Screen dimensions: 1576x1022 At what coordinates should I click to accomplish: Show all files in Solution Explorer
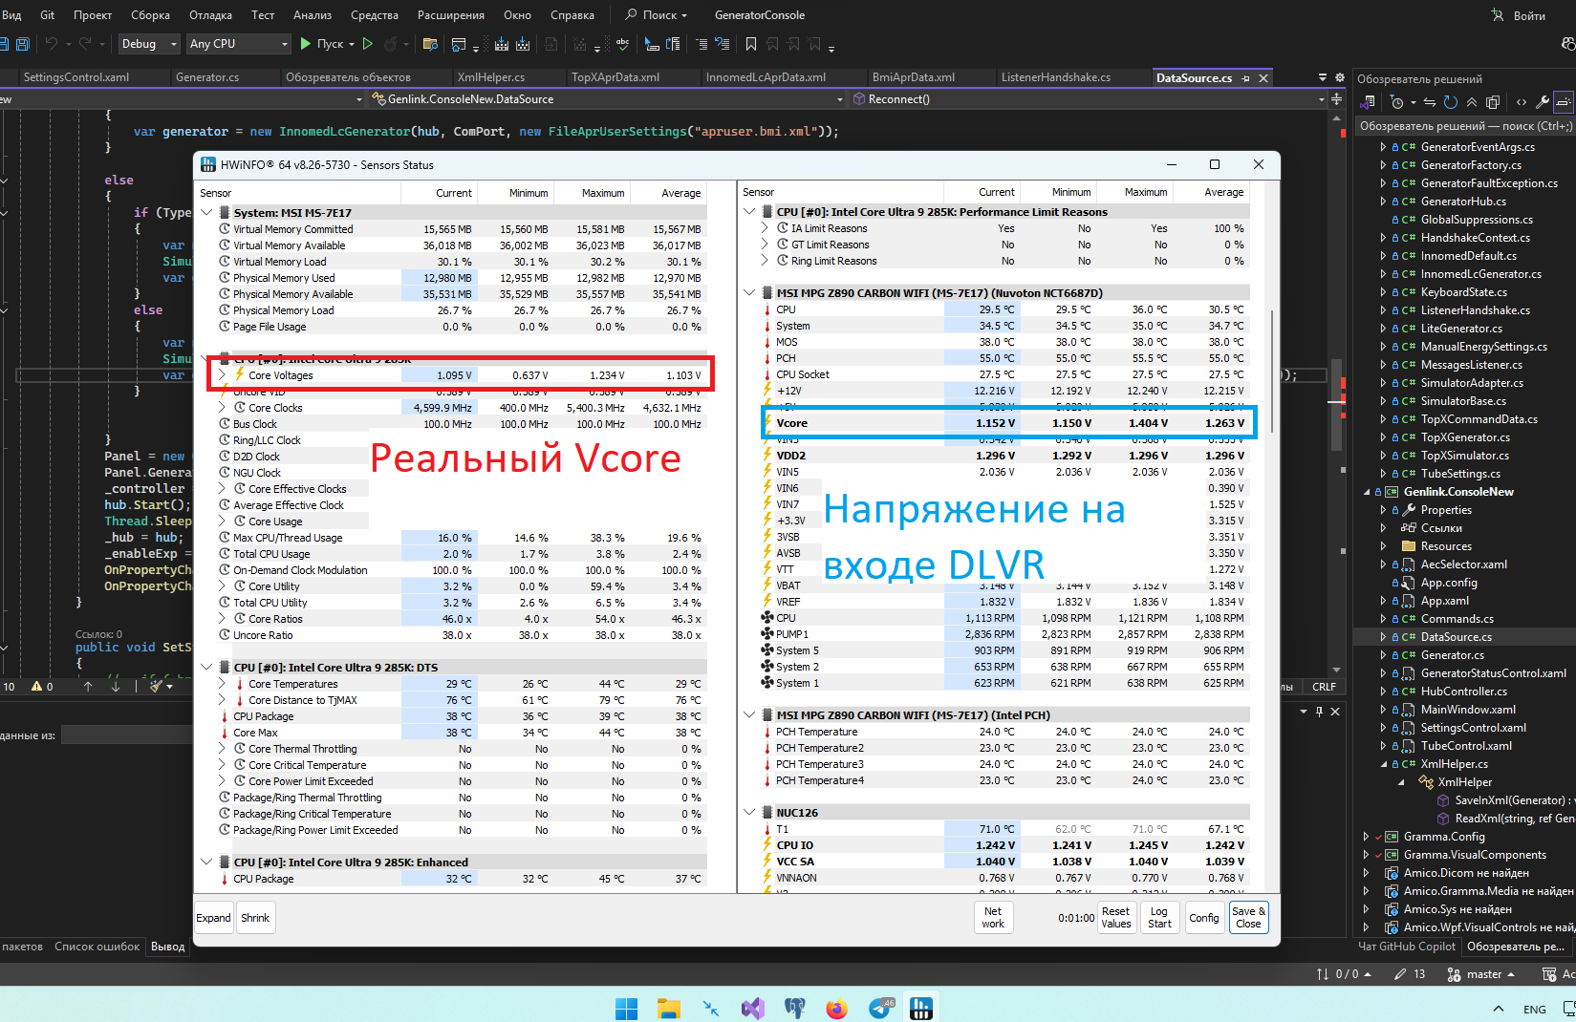click(x=1493, y=102)
